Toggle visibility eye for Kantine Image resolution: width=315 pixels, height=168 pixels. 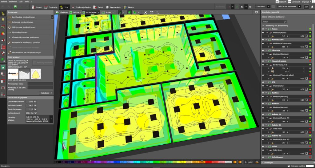click(263, 93)
